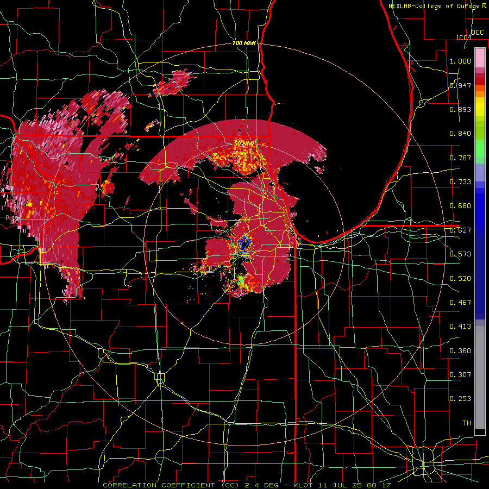Click the 0.360 scale value
The height and width of the screenshot is (489, 489).
[460, 351]
